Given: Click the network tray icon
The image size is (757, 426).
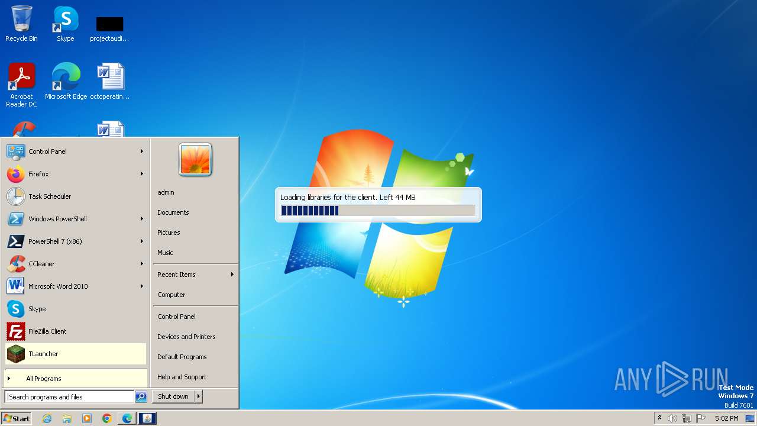Looking at the screenshot, I should 687,418.
